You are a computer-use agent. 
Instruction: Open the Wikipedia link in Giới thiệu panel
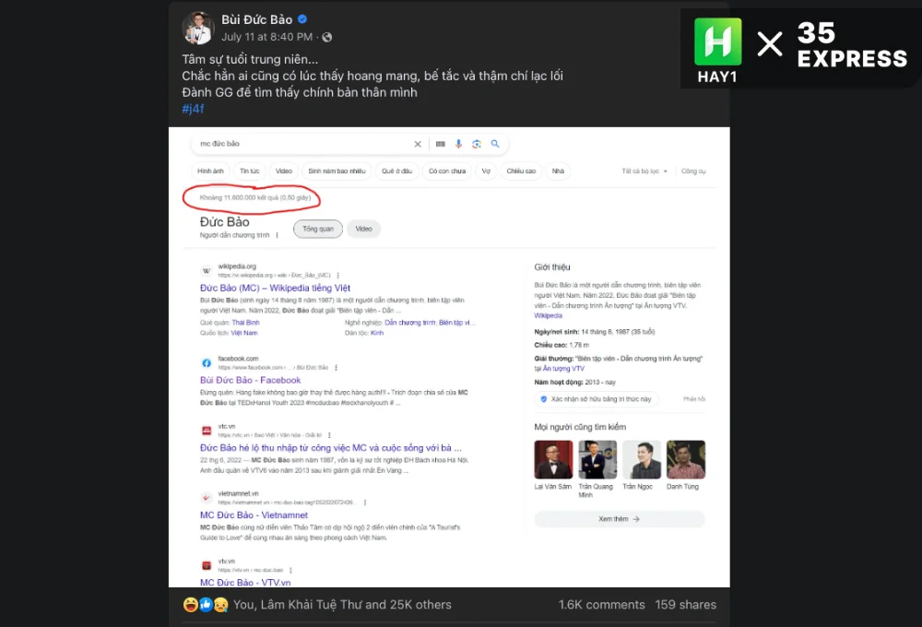coord(548,316)
